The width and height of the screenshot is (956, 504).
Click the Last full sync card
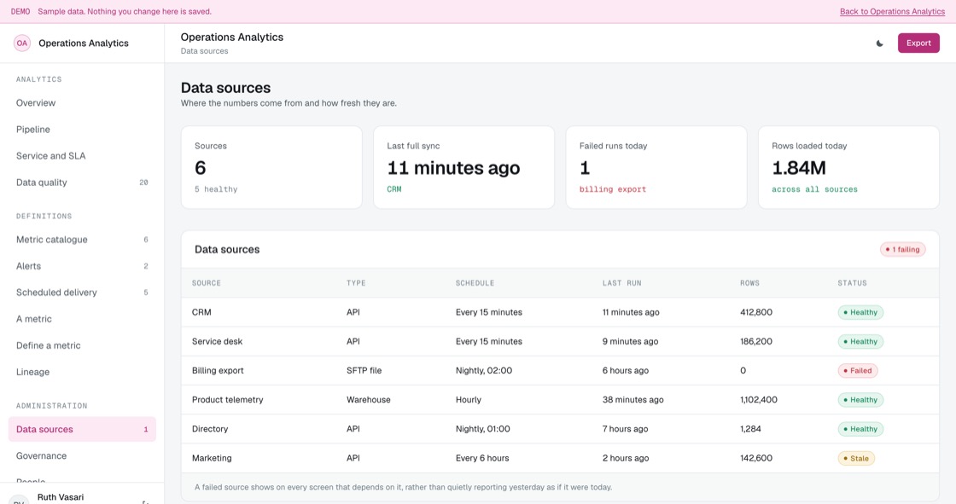coord(464,168)
